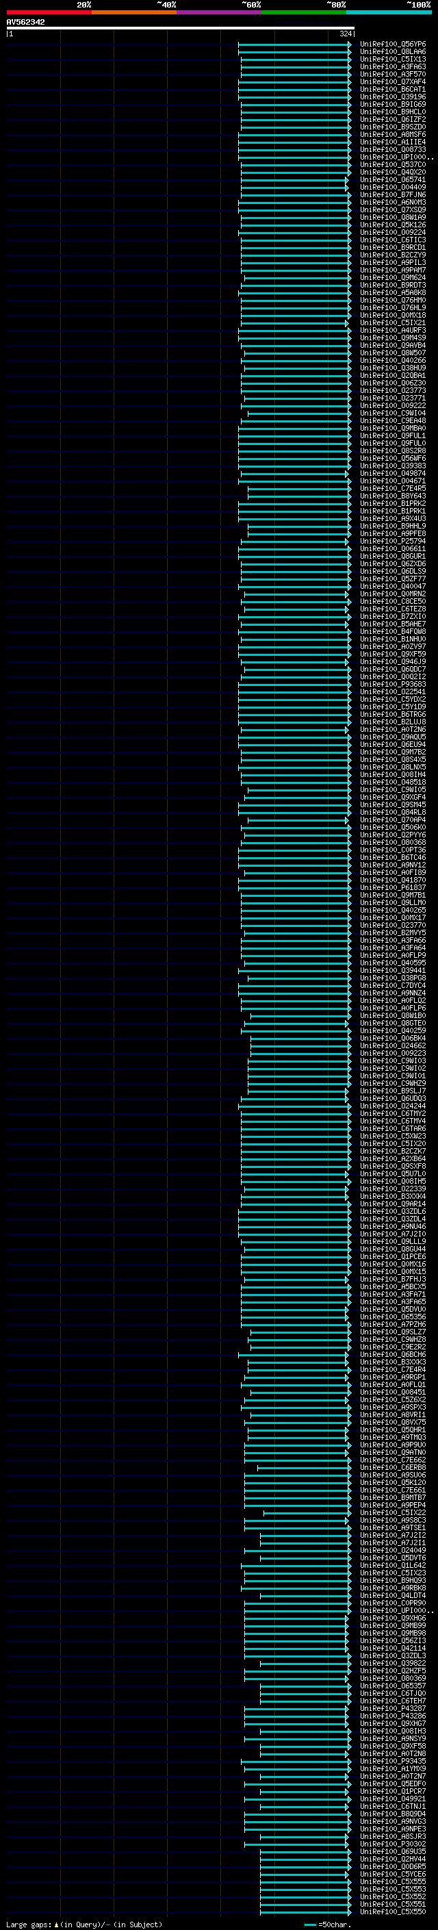The height and width of the screenshot is (1930, 438).
Task: Click the UniRef100_Q7XSQ9 label
Action: pyautogui.click(x=393, y=209)
